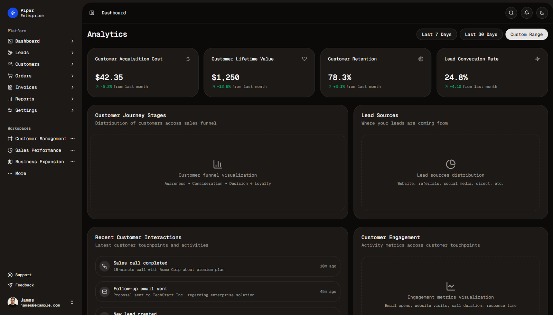Click the Sales Performance pie icon
553x315 pixels.
click(x=10, y=150)
